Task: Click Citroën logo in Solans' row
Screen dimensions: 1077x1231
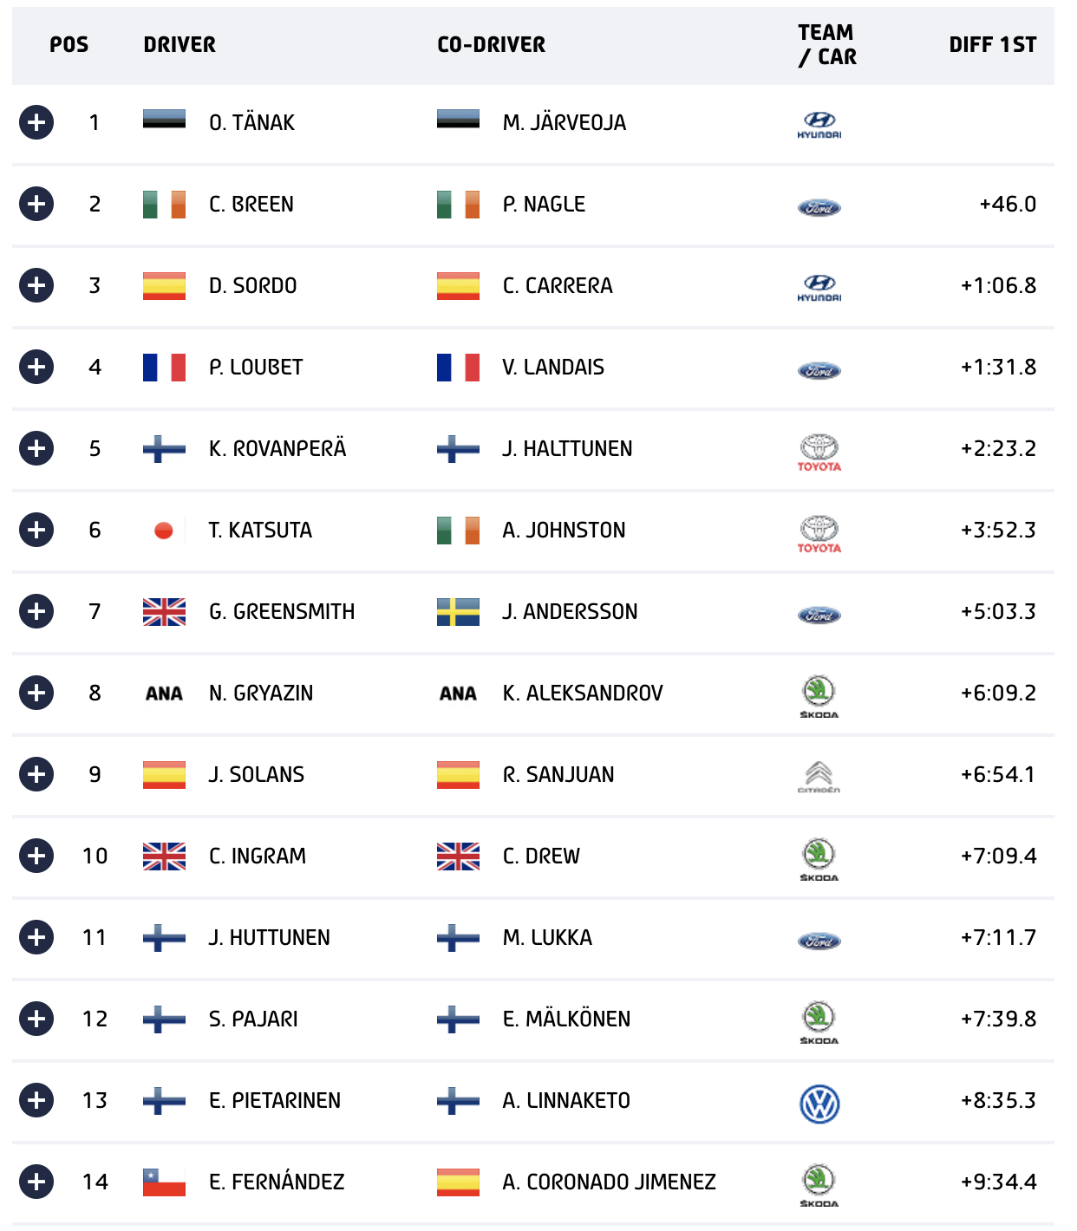Action: pos(819,778)
